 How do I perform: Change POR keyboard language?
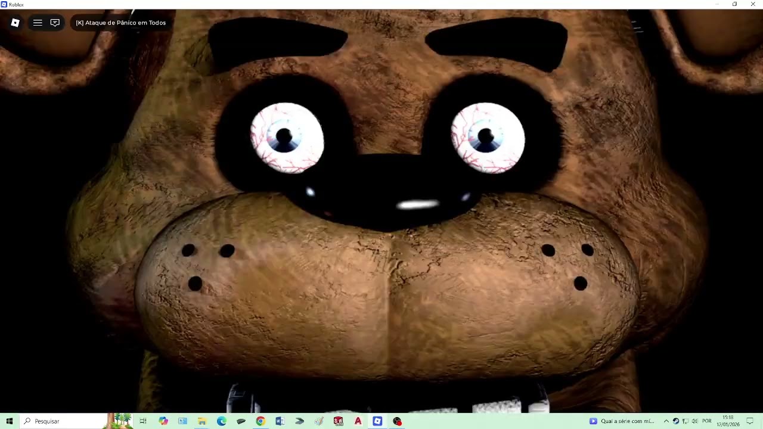tap(706, 421)
